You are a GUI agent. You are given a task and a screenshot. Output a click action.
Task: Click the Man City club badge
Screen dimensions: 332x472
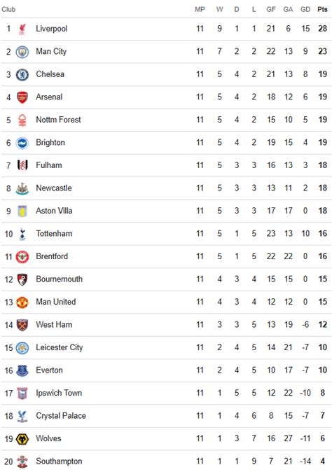pyautogui.click(x=22, y=52)
